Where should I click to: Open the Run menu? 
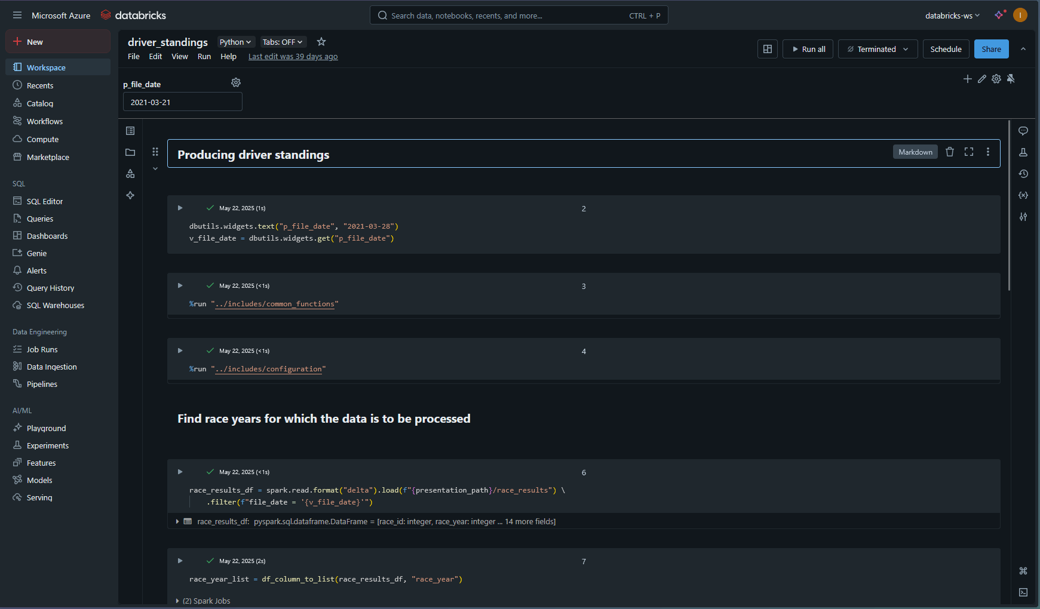204,57
